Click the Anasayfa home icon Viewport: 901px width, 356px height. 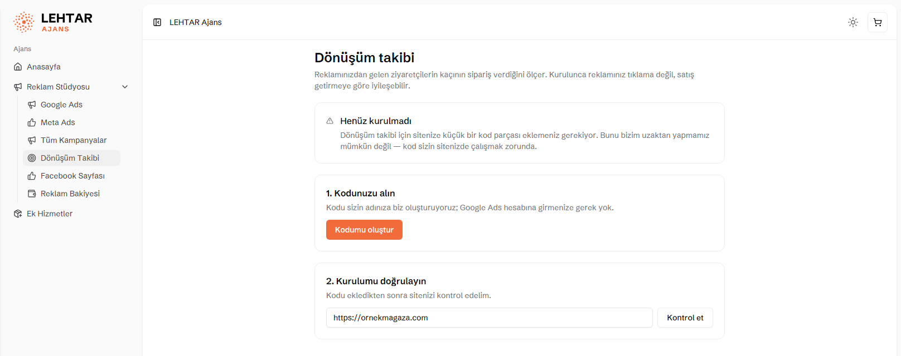[18, 67]
